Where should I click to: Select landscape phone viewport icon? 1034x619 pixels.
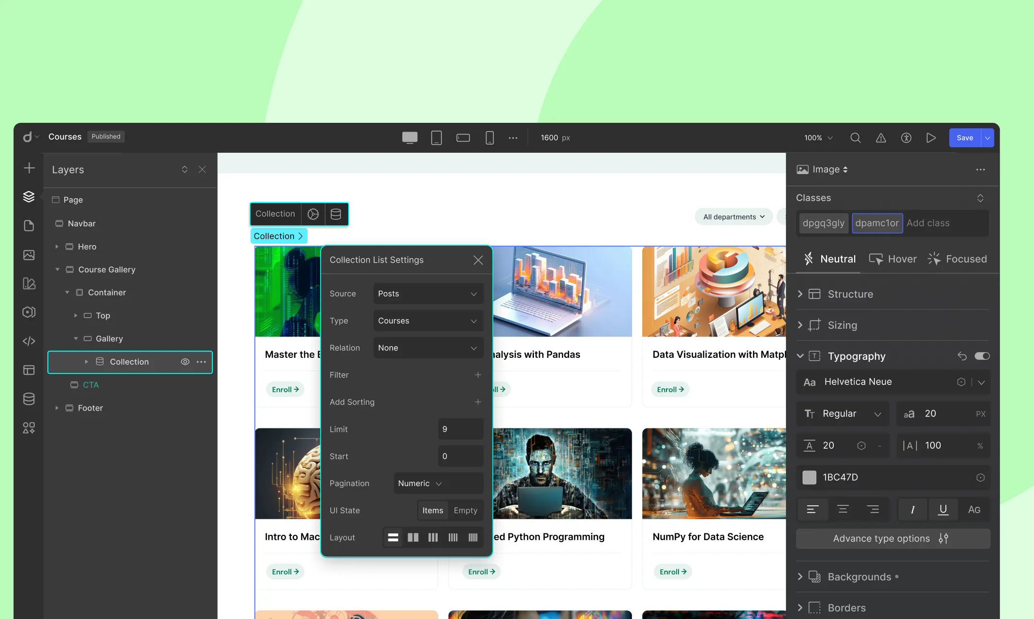click(x=463, y=138)
